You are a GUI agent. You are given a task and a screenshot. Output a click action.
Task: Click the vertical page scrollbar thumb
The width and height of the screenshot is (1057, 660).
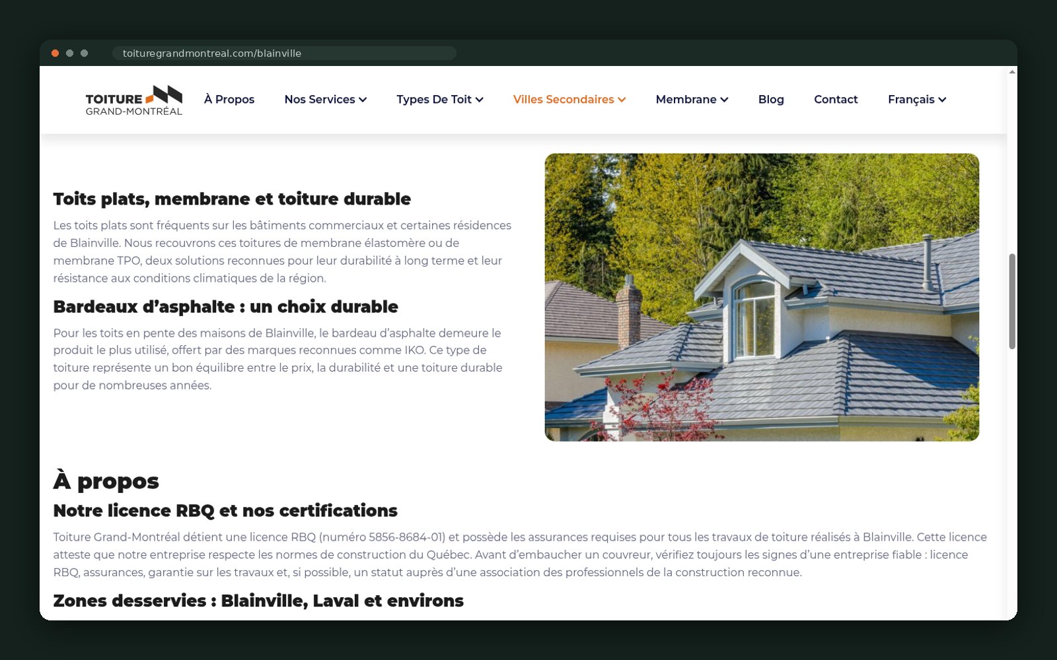point(1012,302)
